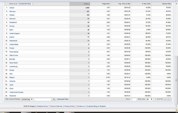Focus the Filter Country/Territory text field
This screenshot has height=113, width=178.
(x=43, y=99)
